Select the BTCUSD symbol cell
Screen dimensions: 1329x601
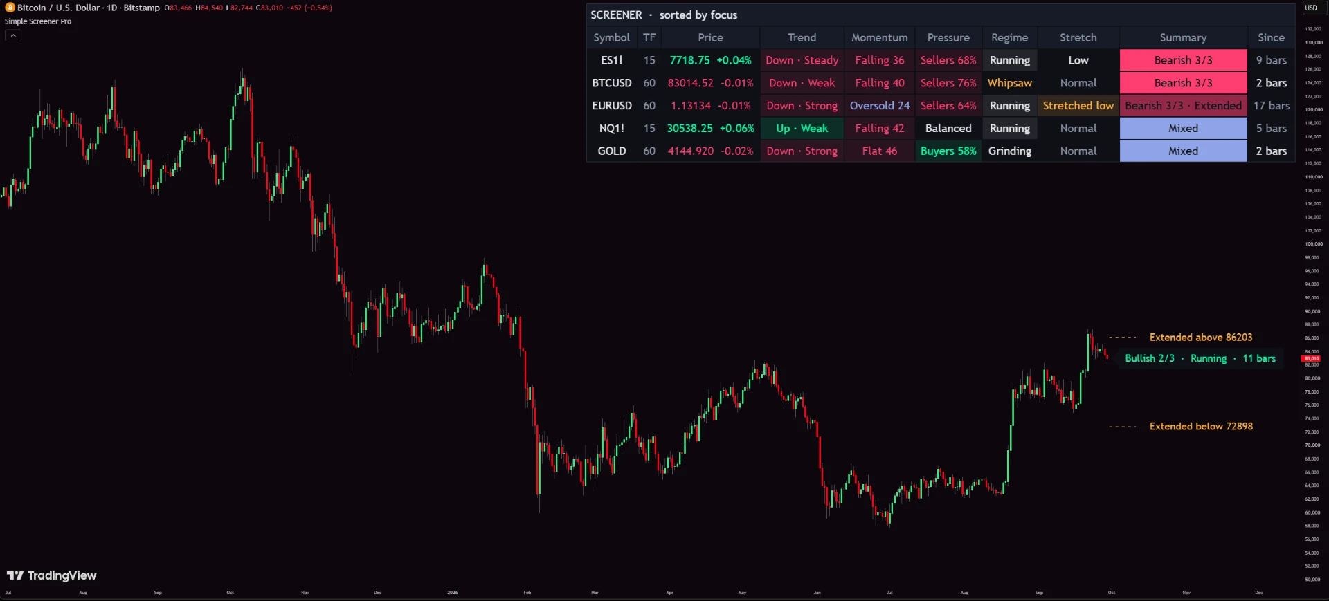tap(612, 83)
